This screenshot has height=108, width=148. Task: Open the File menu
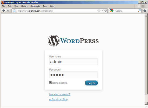[3, 6]
